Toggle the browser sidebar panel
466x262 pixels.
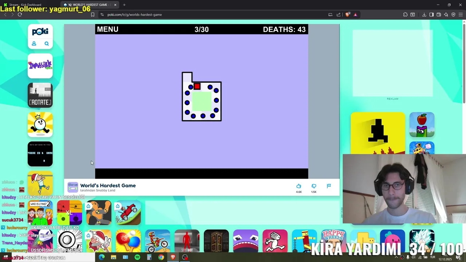[431, 15]
